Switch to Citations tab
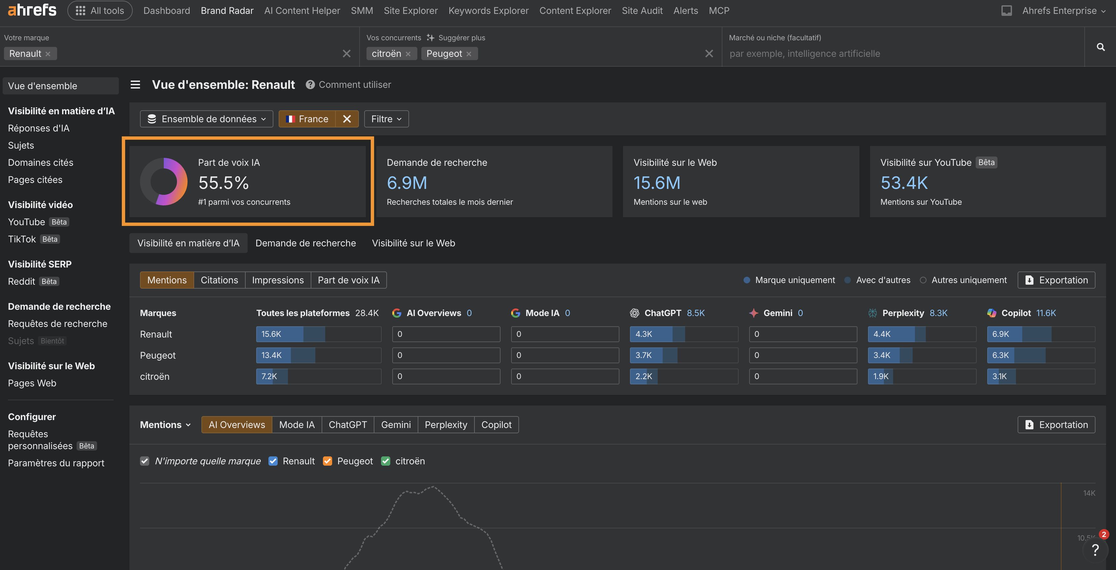This screenshot has height=570, width=1116. coord(219,280)
